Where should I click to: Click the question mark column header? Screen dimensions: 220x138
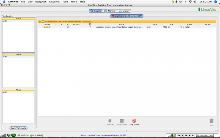point(90,24)
